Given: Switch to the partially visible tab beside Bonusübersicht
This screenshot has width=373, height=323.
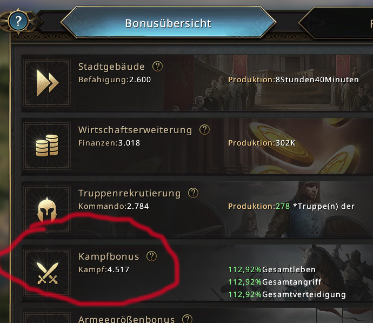Looking at the screenshot, I should [336, 23].
